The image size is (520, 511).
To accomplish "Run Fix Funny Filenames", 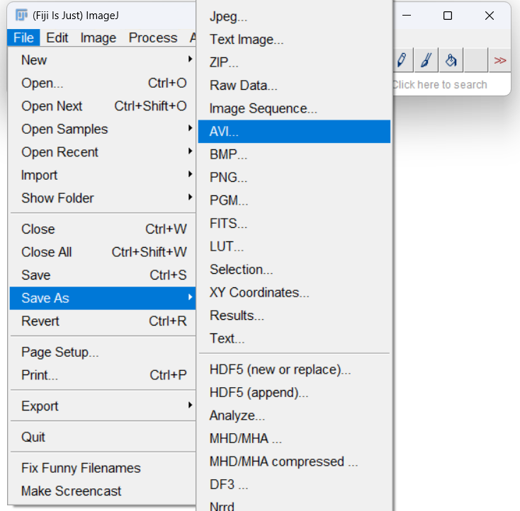I will click(103, 468).
